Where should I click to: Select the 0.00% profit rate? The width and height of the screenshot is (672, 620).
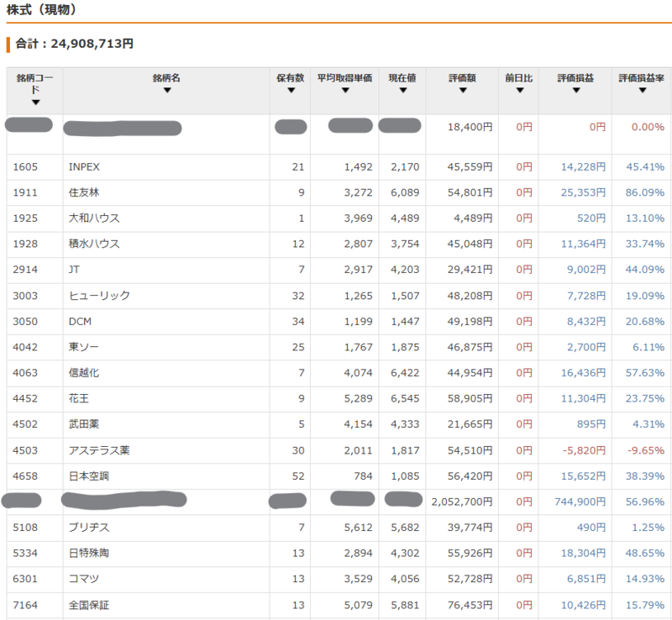pyautogui.click(x=648, y=127)
